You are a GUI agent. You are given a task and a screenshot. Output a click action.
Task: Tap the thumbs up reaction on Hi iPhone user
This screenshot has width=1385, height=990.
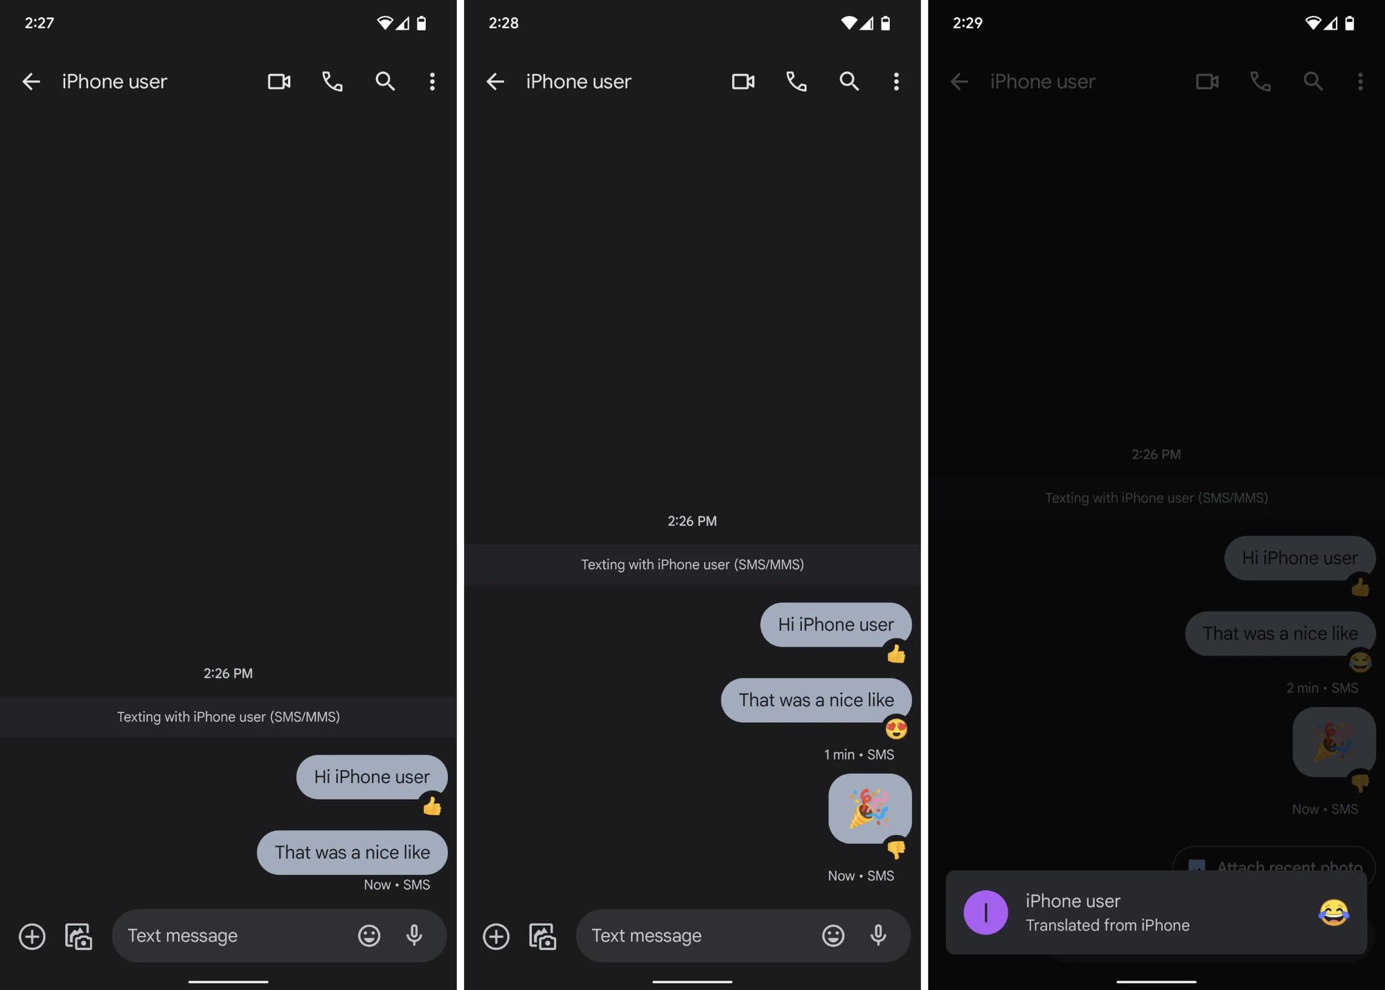coord(433,808)
